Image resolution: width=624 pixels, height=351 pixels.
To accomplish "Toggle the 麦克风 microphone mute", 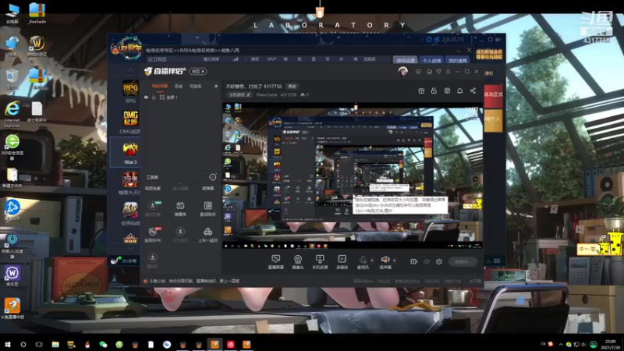I will [363, 262].
